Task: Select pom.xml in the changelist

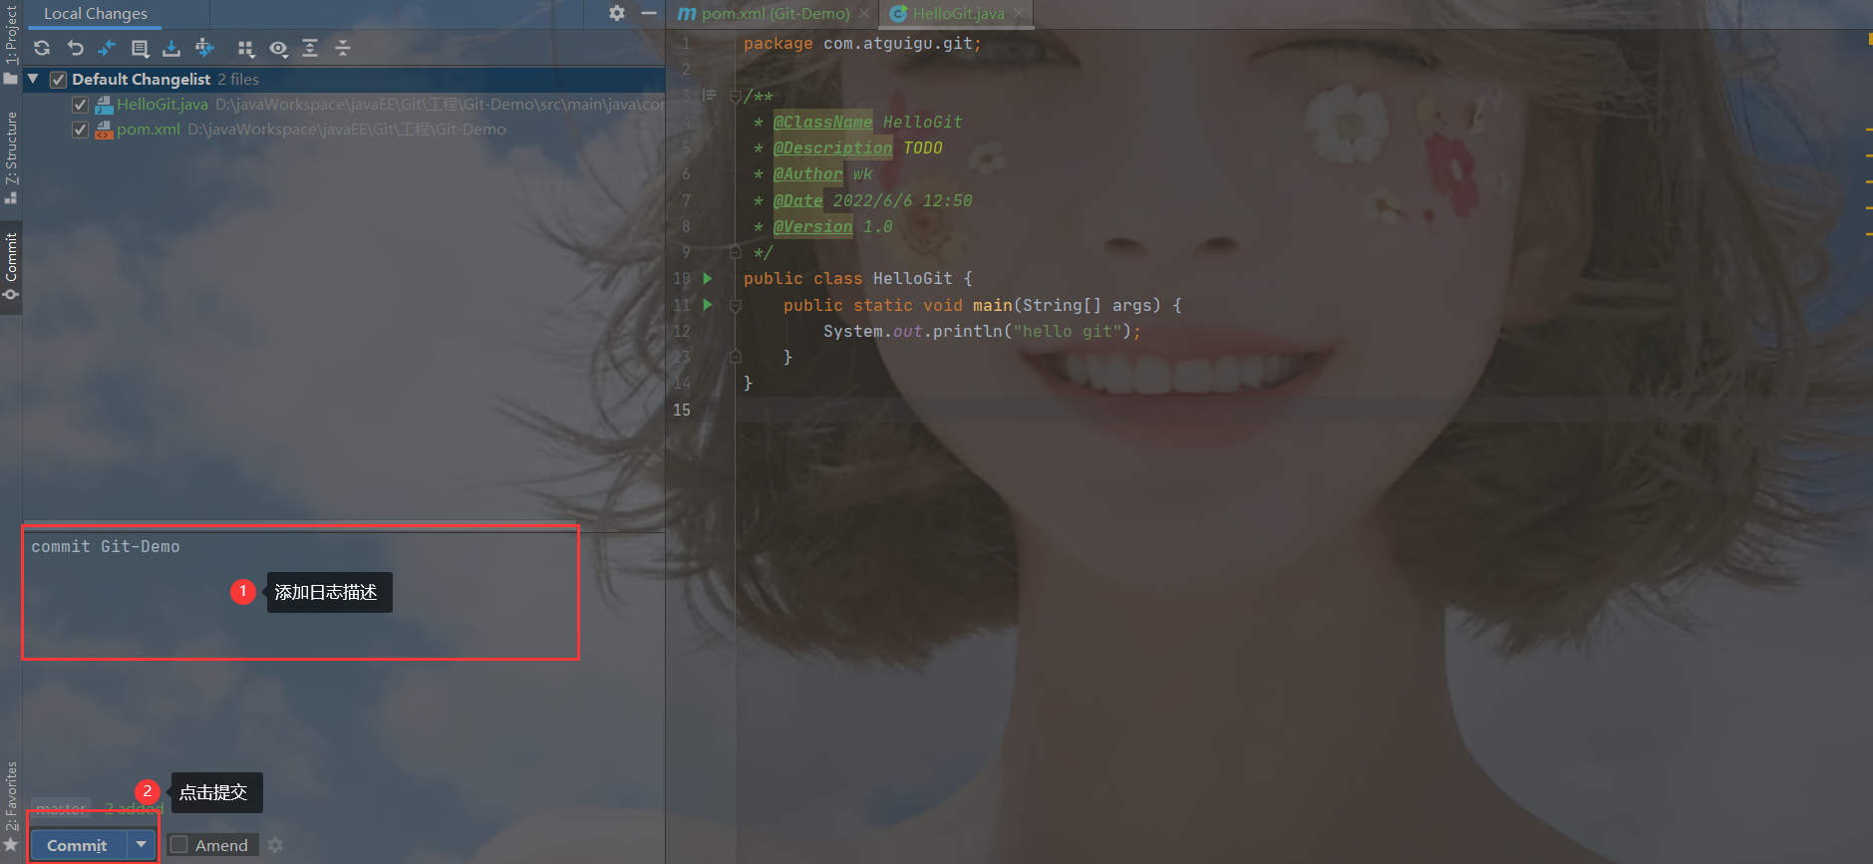Action: (x=149, y=130)
